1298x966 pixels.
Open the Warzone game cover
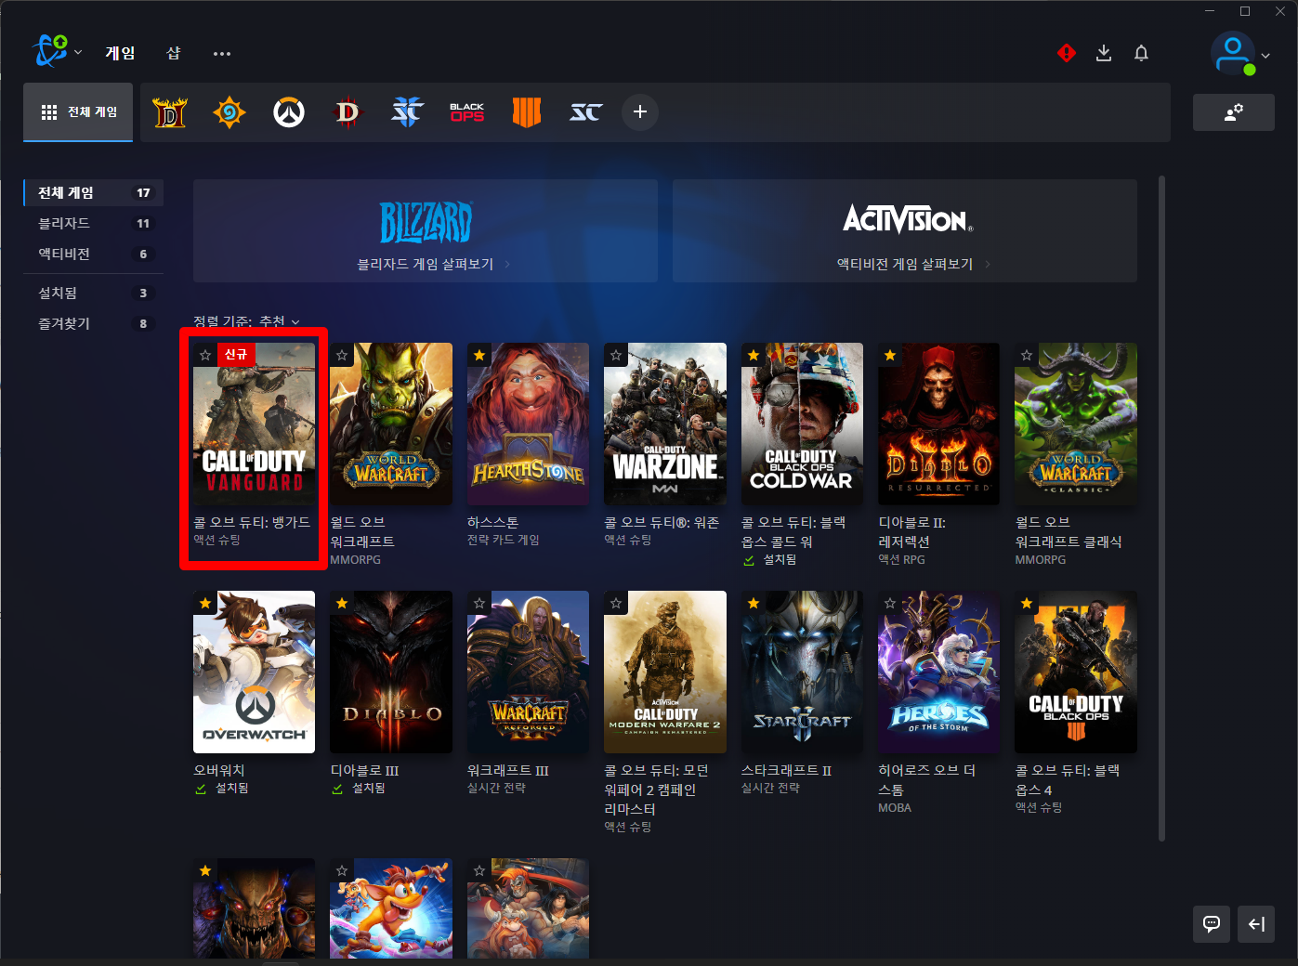click(665, 424)
